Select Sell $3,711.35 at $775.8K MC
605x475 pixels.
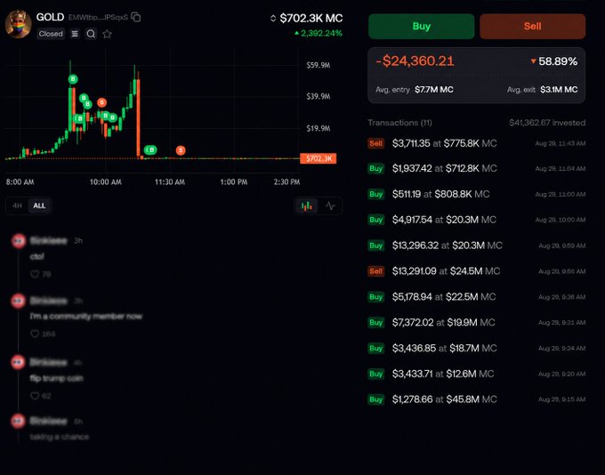click(477, 143)
